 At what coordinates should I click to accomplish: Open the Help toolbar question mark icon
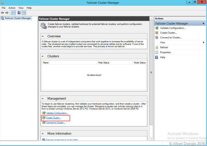[x=19, y=13]
